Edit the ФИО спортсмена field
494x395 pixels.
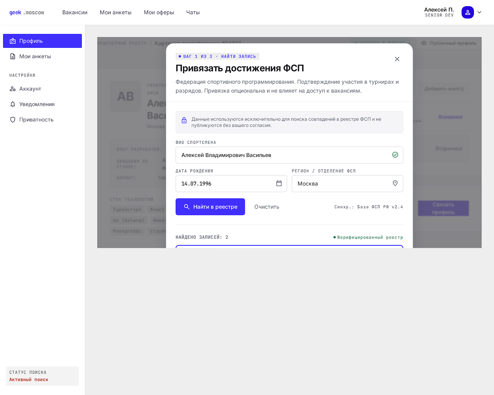pos(289,155)
